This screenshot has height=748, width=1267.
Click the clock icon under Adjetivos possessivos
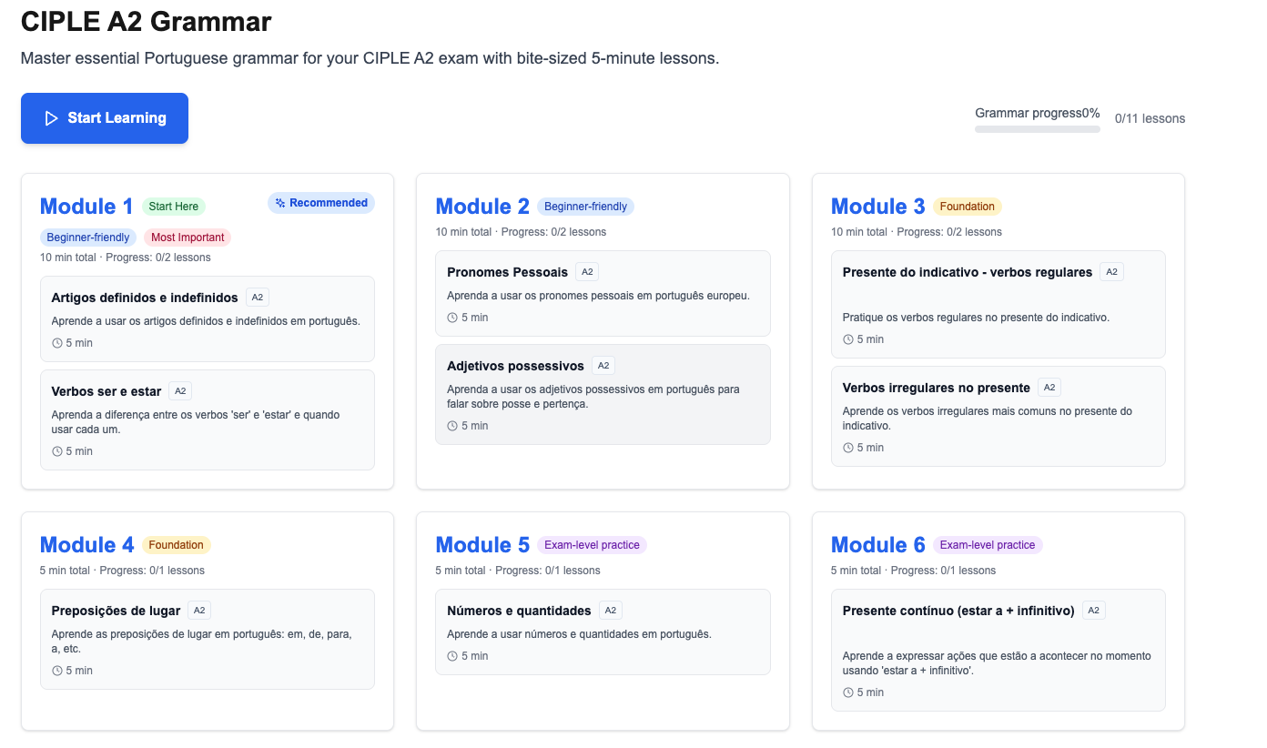pyautogui.click(x=452, y=426)
